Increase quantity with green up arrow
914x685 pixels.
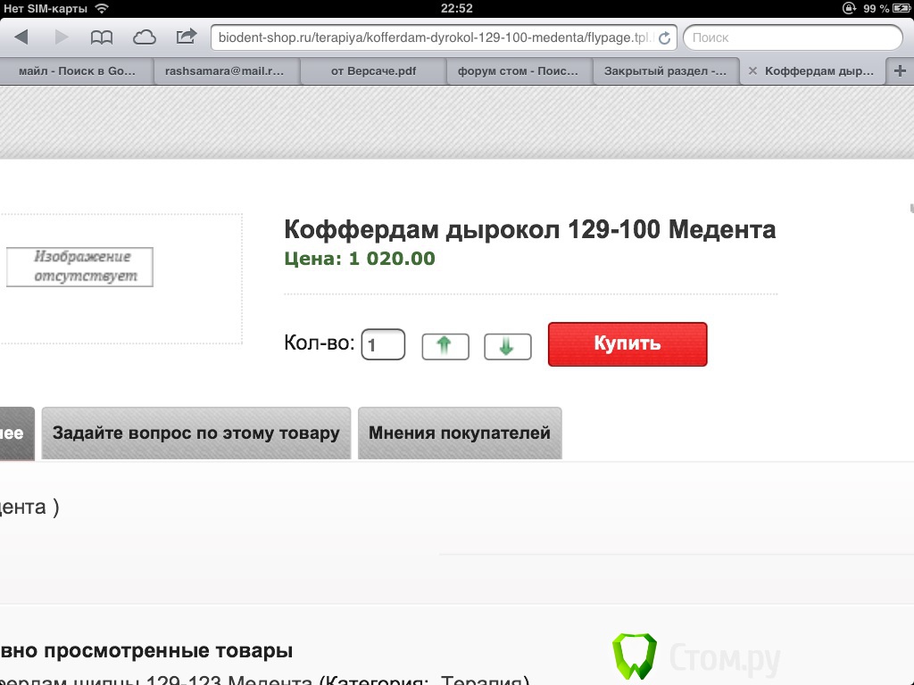(x=445, y=346)
